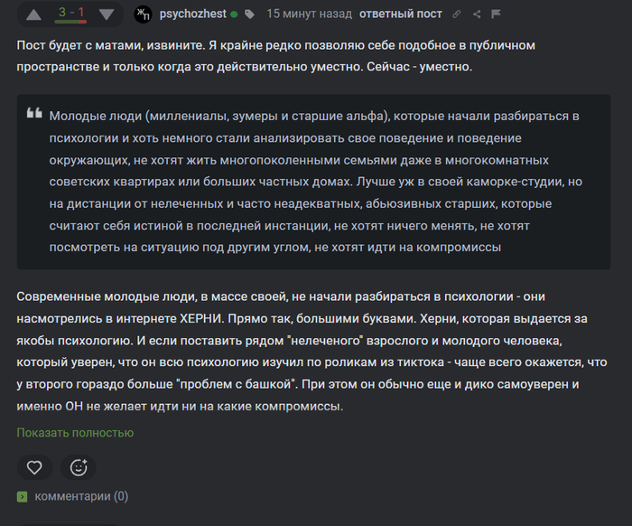Open the "ответный пост" link
This screenshot has width=632, height=526.
[398, 14]
